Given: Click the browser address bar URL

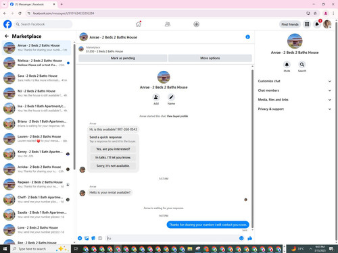Looking at the screenshot, I should click(x=64, y=13).
